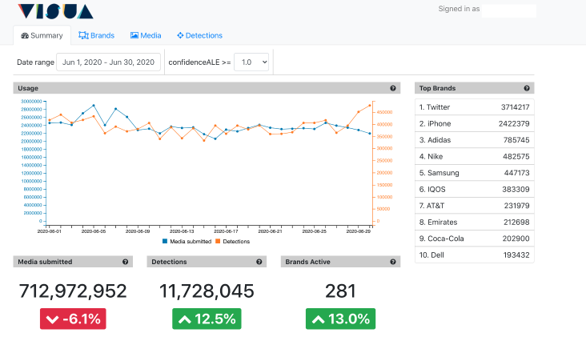Click the 13.0% brands change badge
This screenshot has width=586, height=349.
point(340,319)
